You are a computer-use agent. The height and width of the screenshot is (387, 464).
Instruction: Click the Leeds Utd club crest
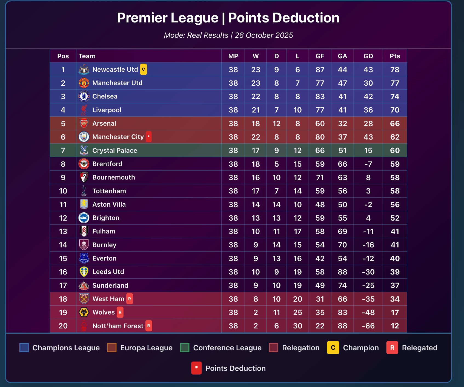point(84,272)
